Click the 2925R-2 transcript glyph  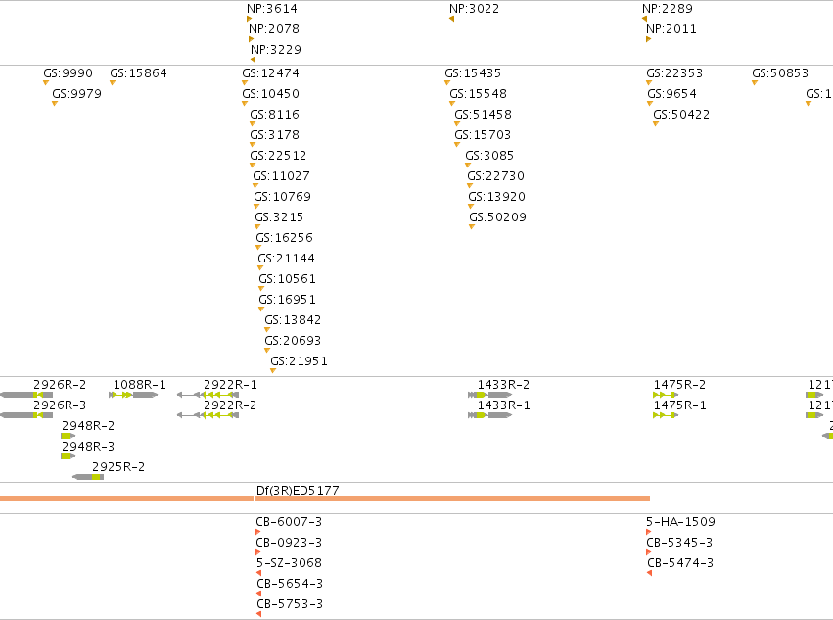point(88,477)
